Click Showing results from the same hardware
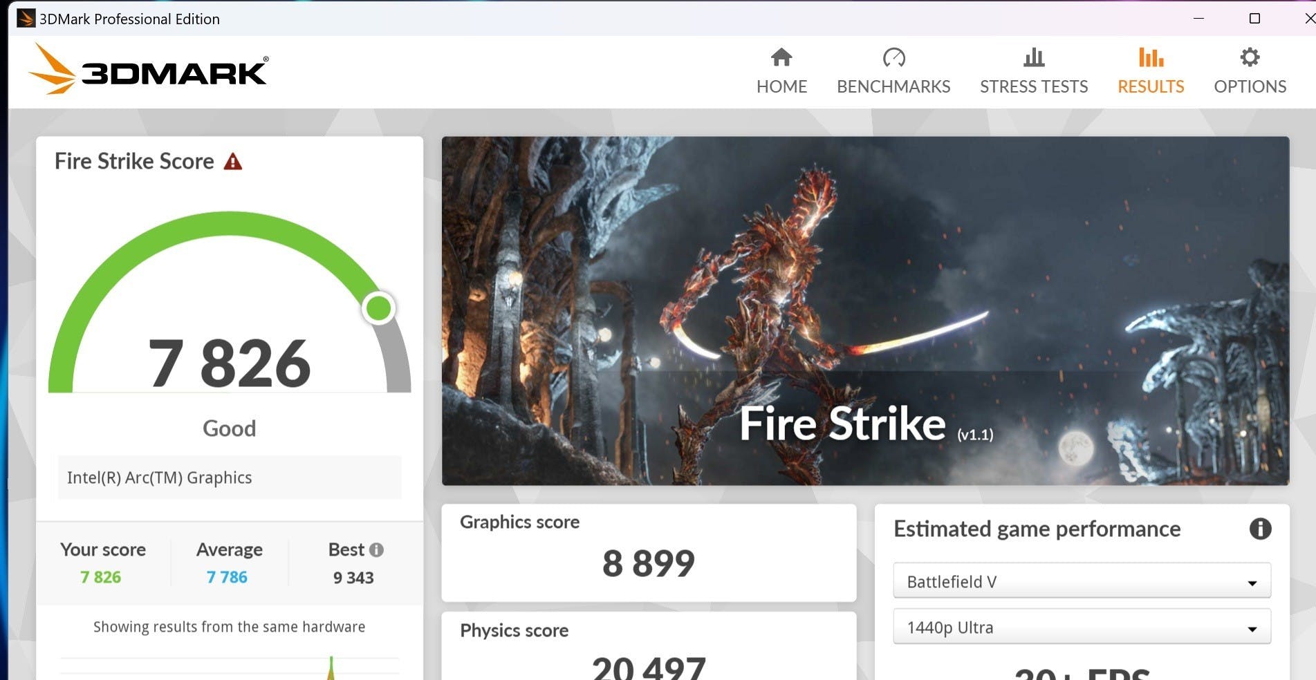This screenshot has height=680, width=1316. pyautogui.click(x=229, y=627)
